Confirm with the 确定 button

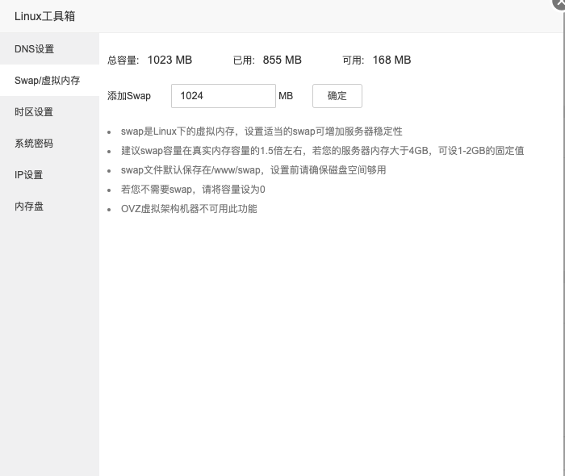[337, 96]
